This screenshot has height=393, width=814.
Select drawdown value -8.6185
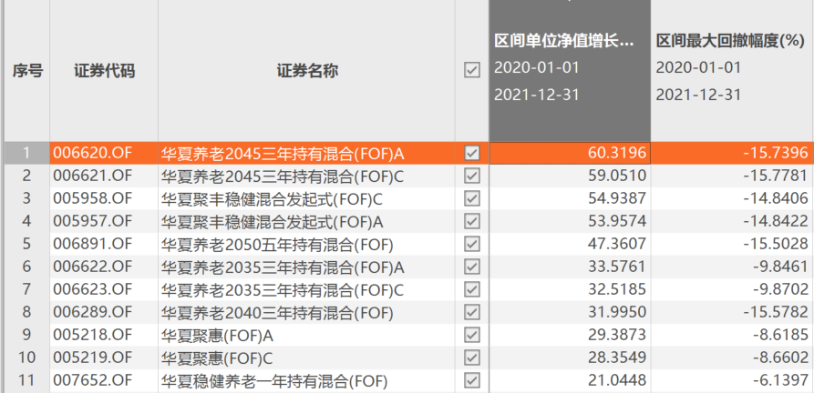[779, 335]
